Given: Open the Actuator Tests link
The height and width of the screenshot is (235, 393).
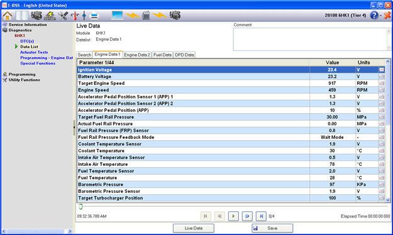Looking at the screenshot, I should pyautogui.click(x=34, y=52).
